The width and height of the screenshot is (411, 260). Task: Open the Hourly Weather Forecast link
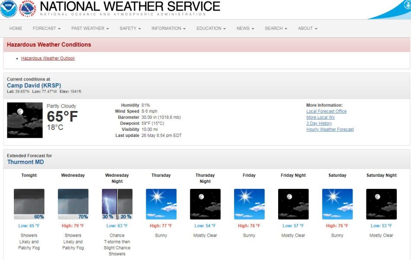pos(330,130)
